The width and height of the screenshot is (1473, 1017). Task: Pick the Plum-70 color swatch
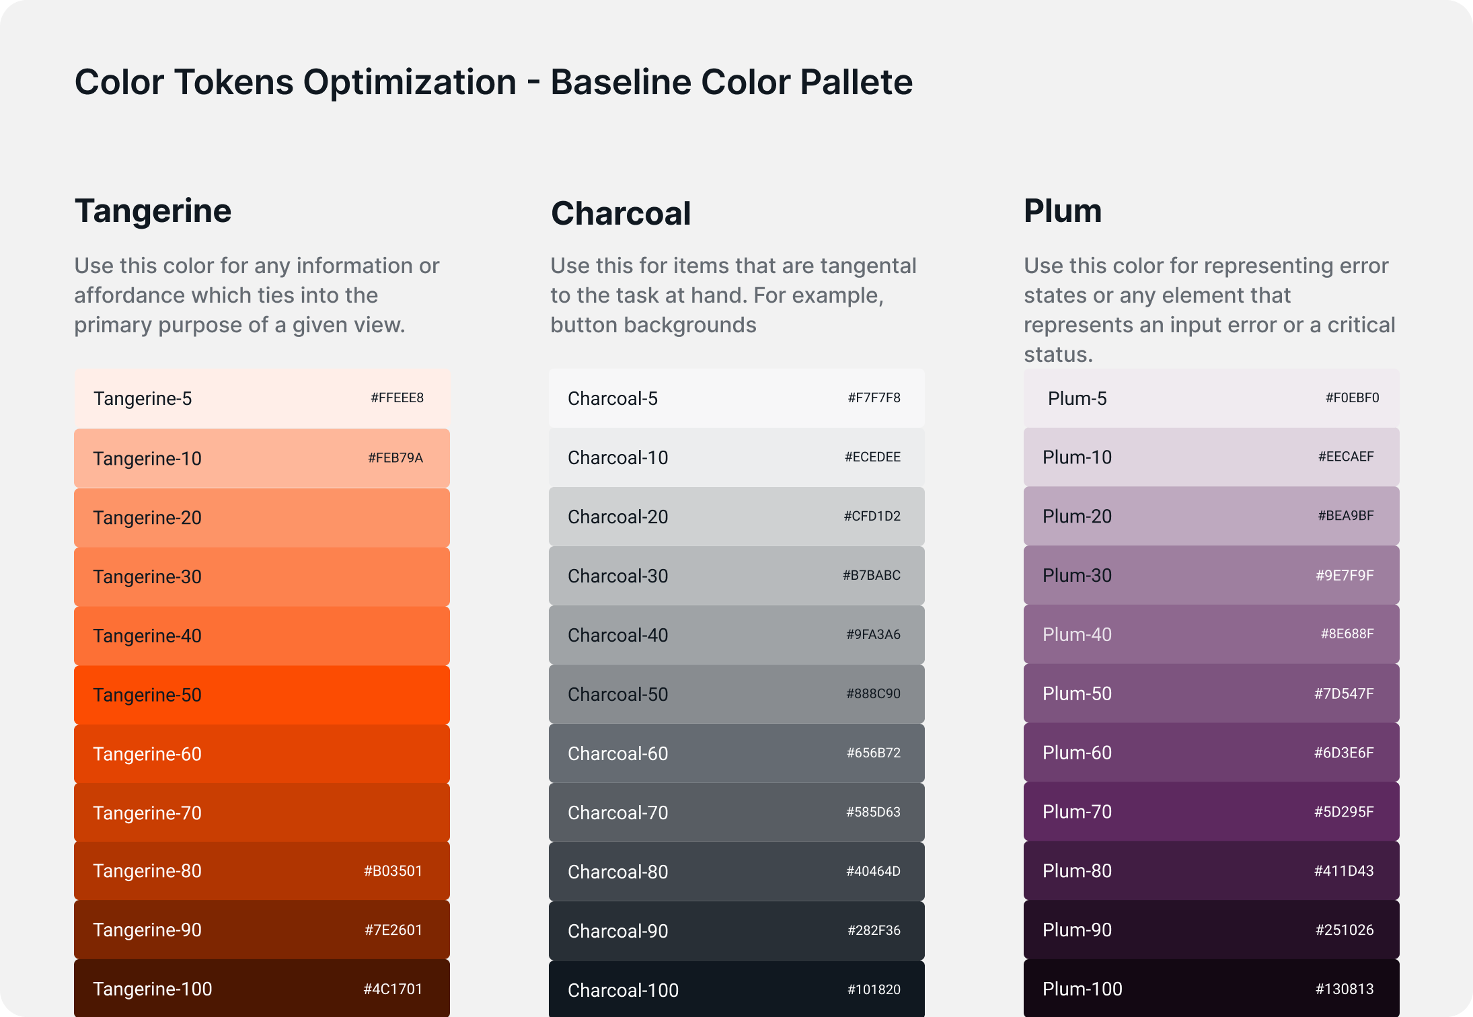point(1211,812)
